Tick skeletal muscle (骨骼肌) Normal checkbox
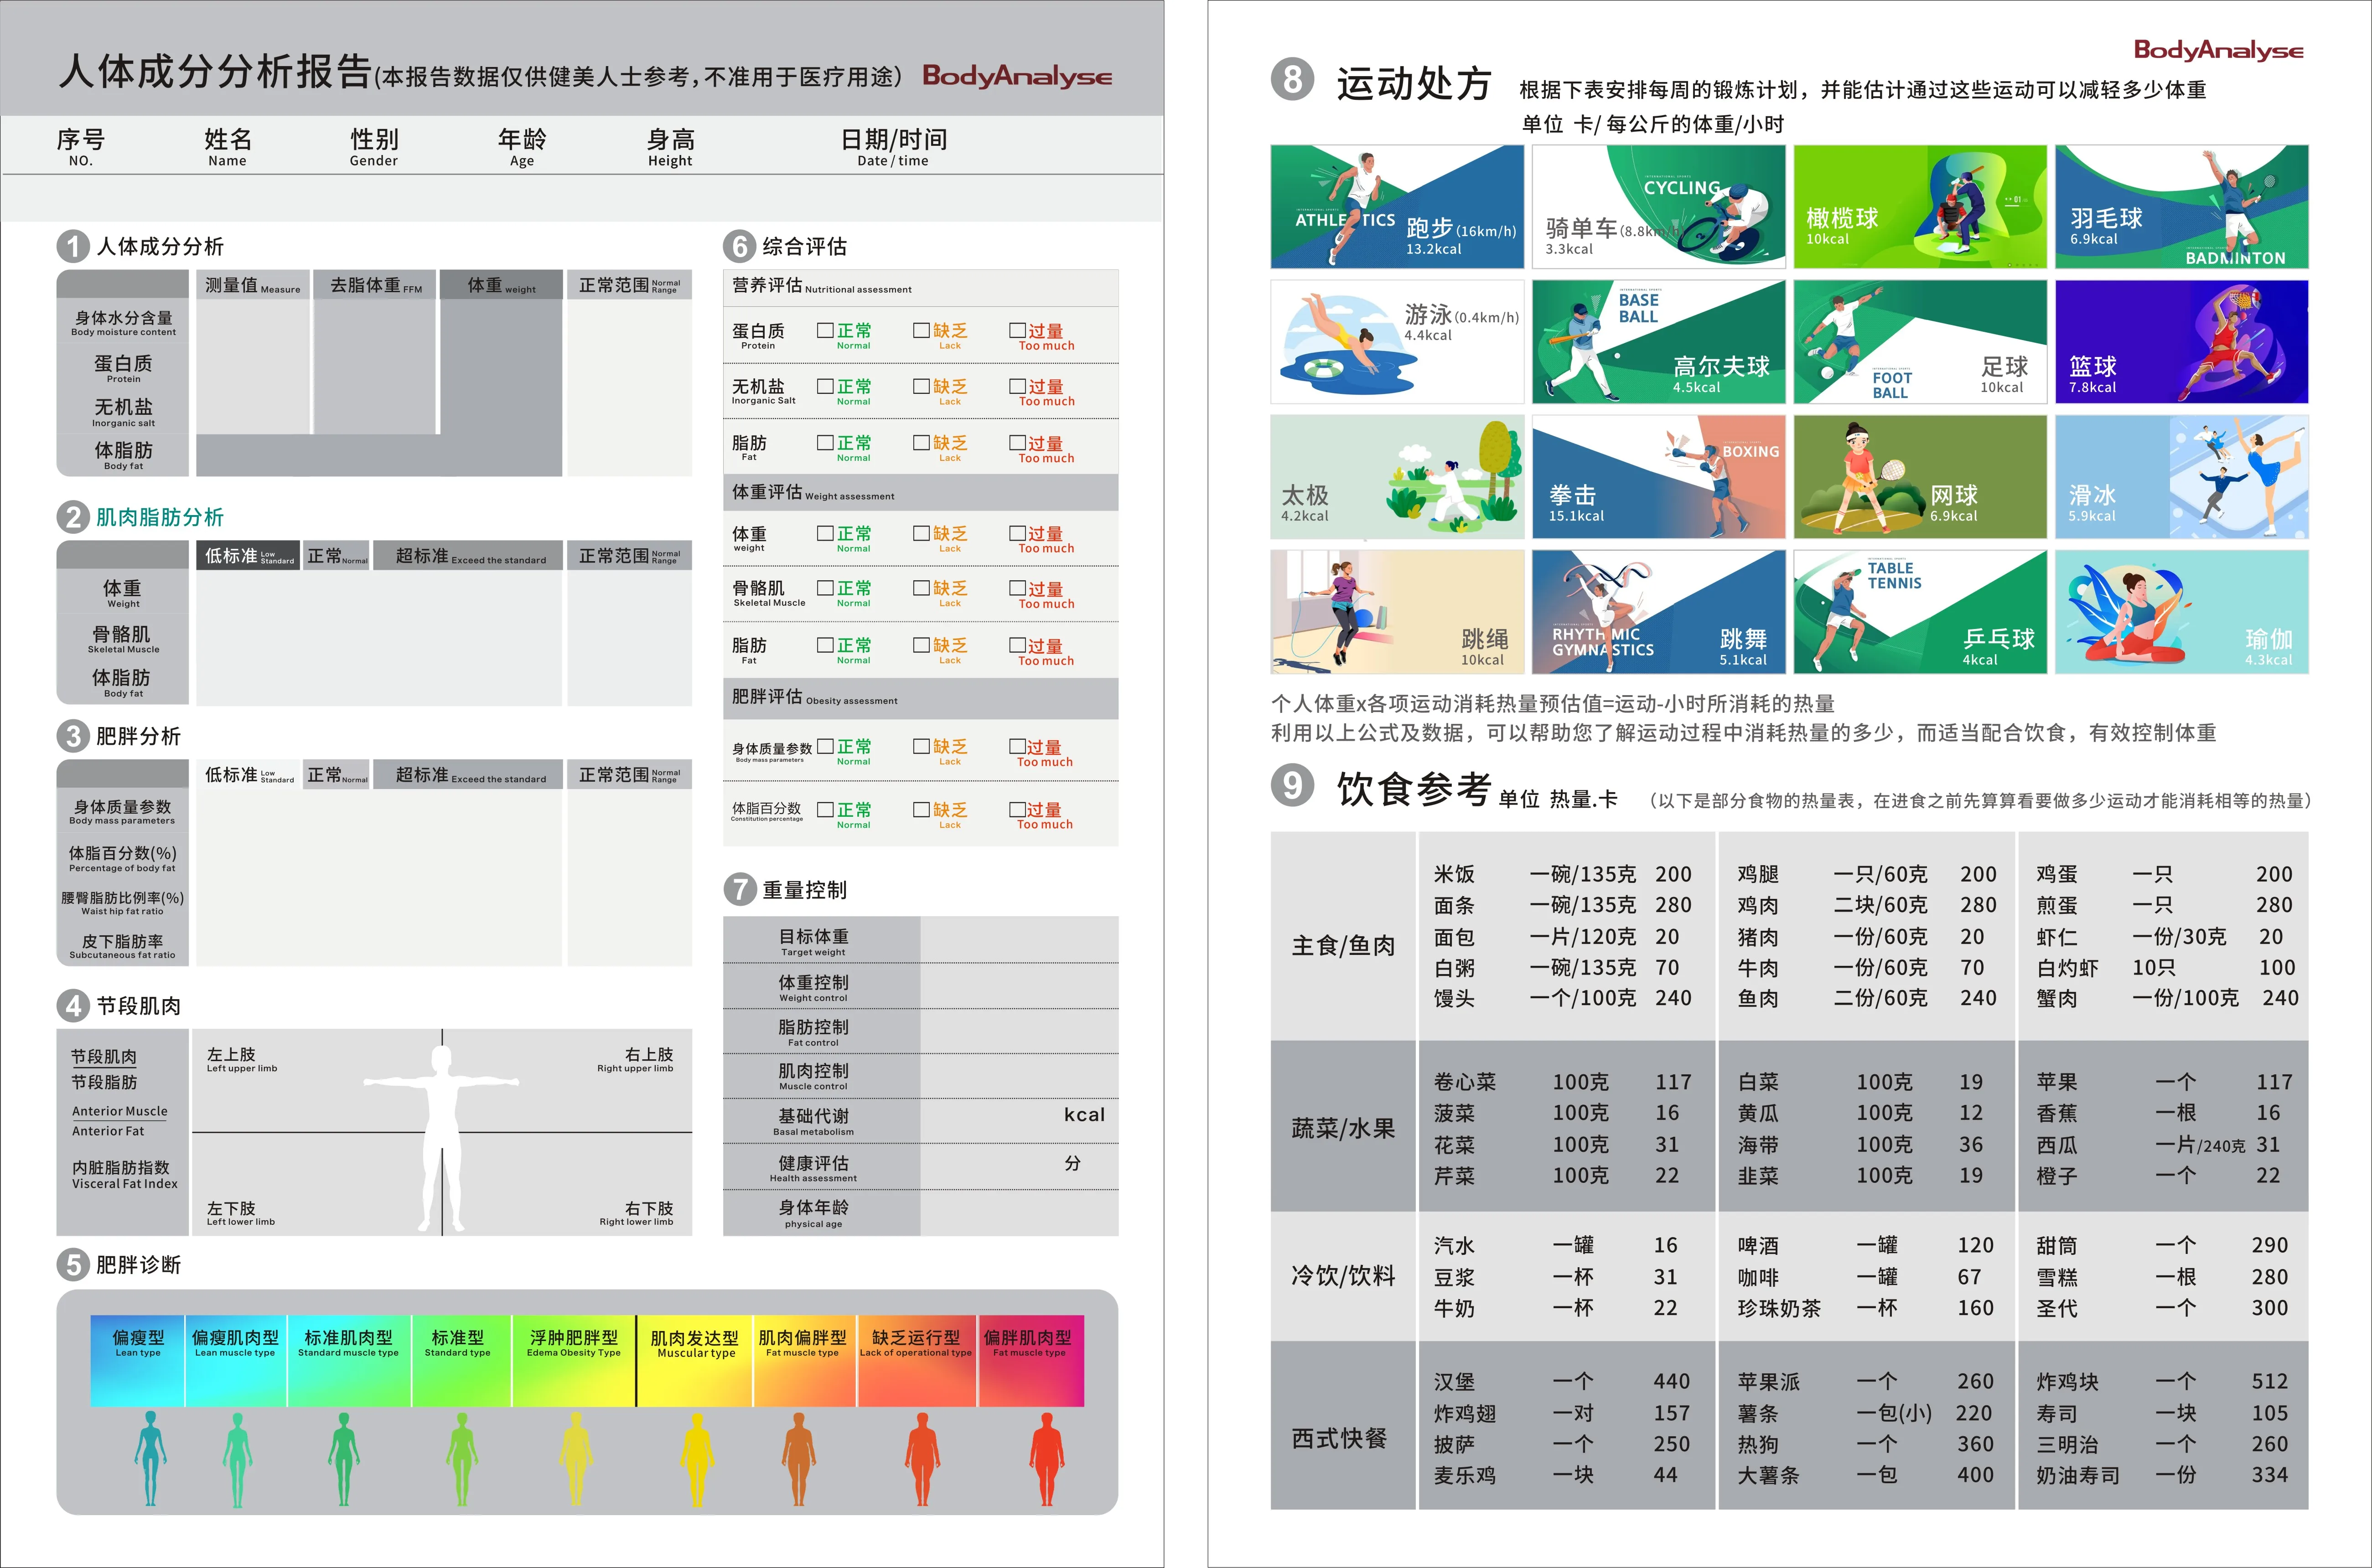The width and height of the screenshot is (2372, 1568). click(x=825, y=588)
